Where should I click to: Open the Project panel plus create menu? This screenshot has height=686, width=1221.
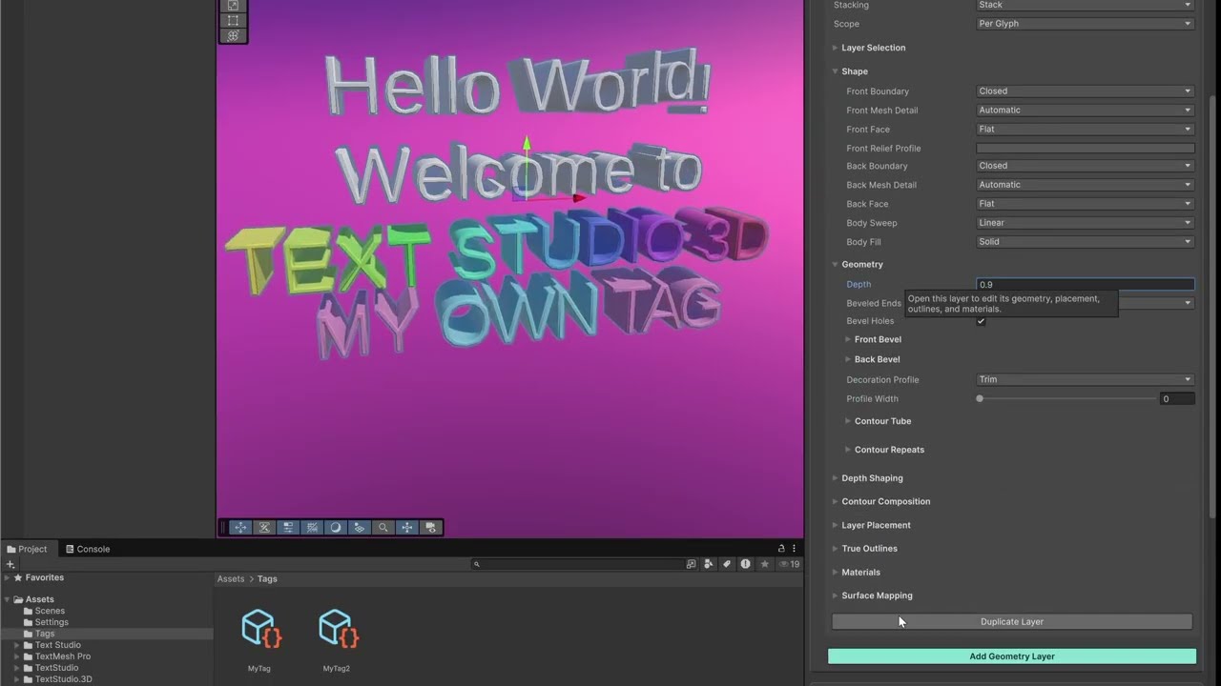pos(10,564)
